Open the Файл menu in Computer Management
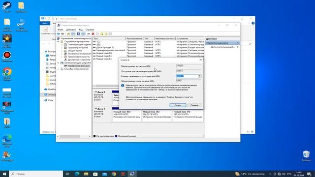This screenshot has height=177, width=315. coord(60,29)
